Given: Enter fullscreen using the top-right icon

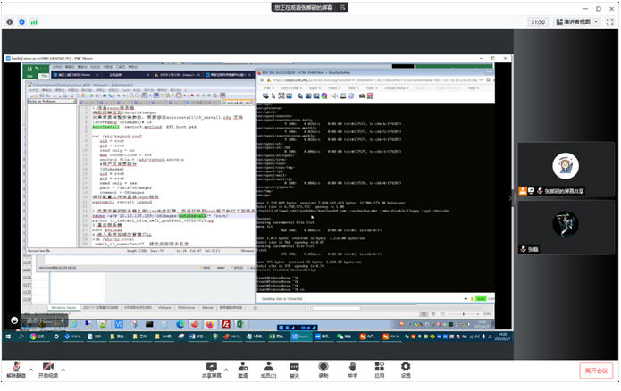Looking at the screenshot, I should (608, 21).
